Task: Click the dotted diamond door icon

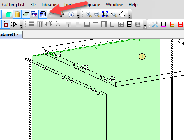Action: [x=58, y=24]
